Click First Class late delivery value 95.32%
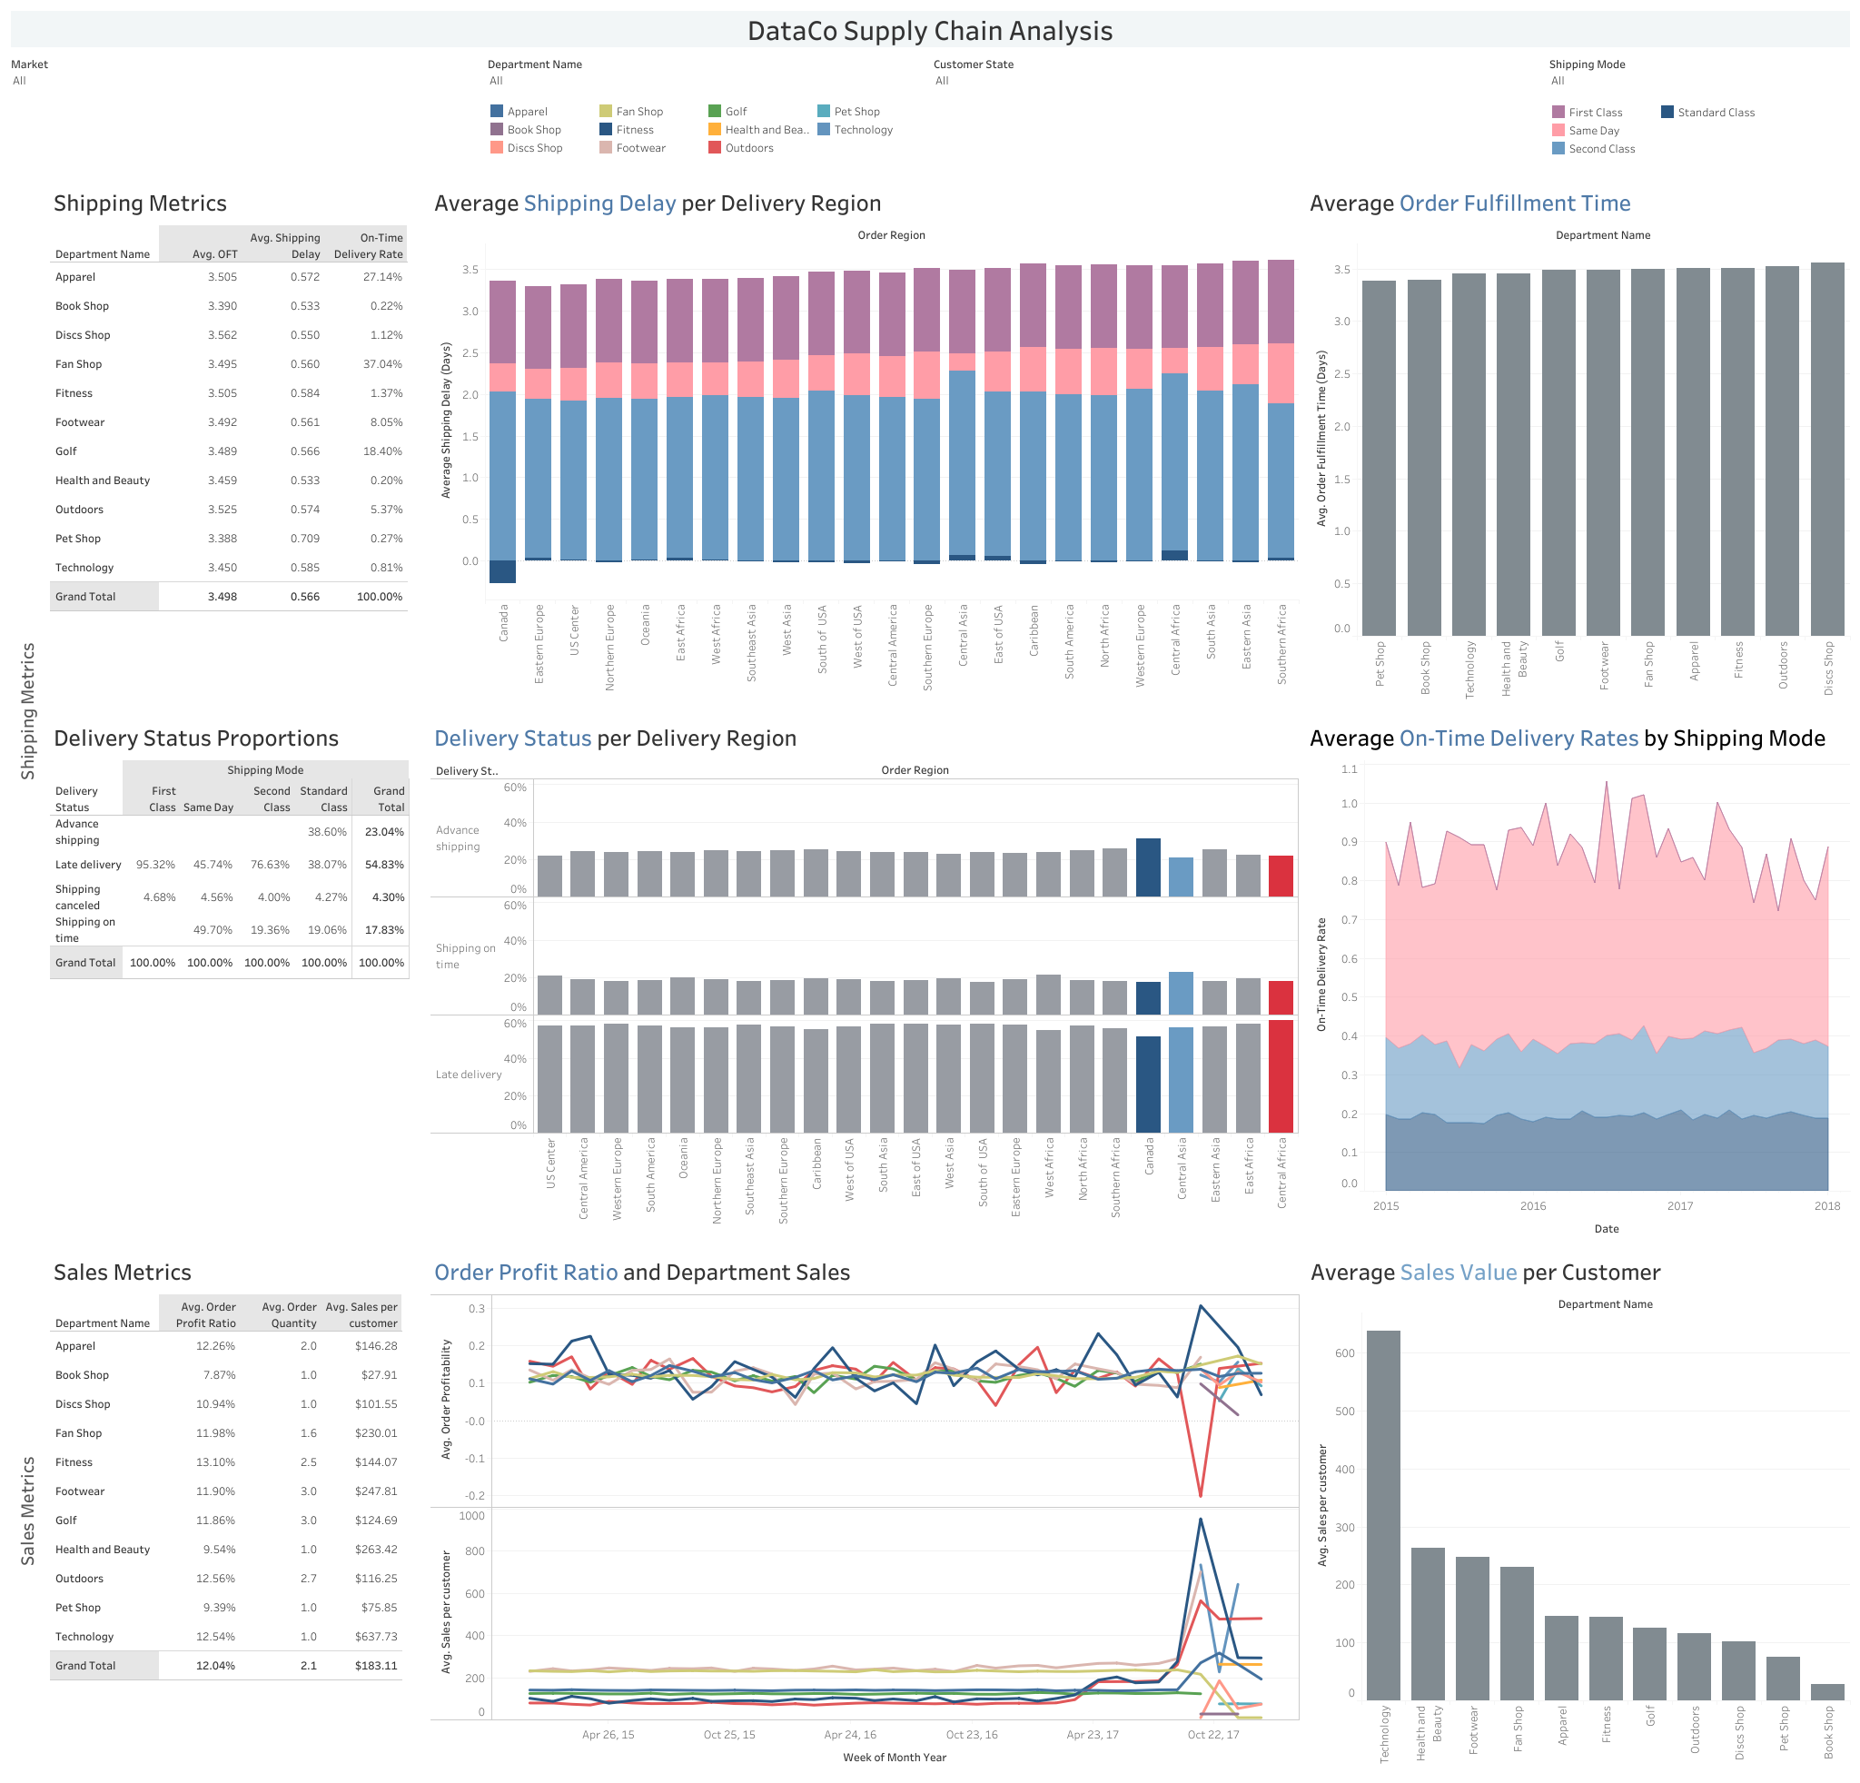Image resolution: width=1860 pixels, height=1783 pixels. coord(155,865)
